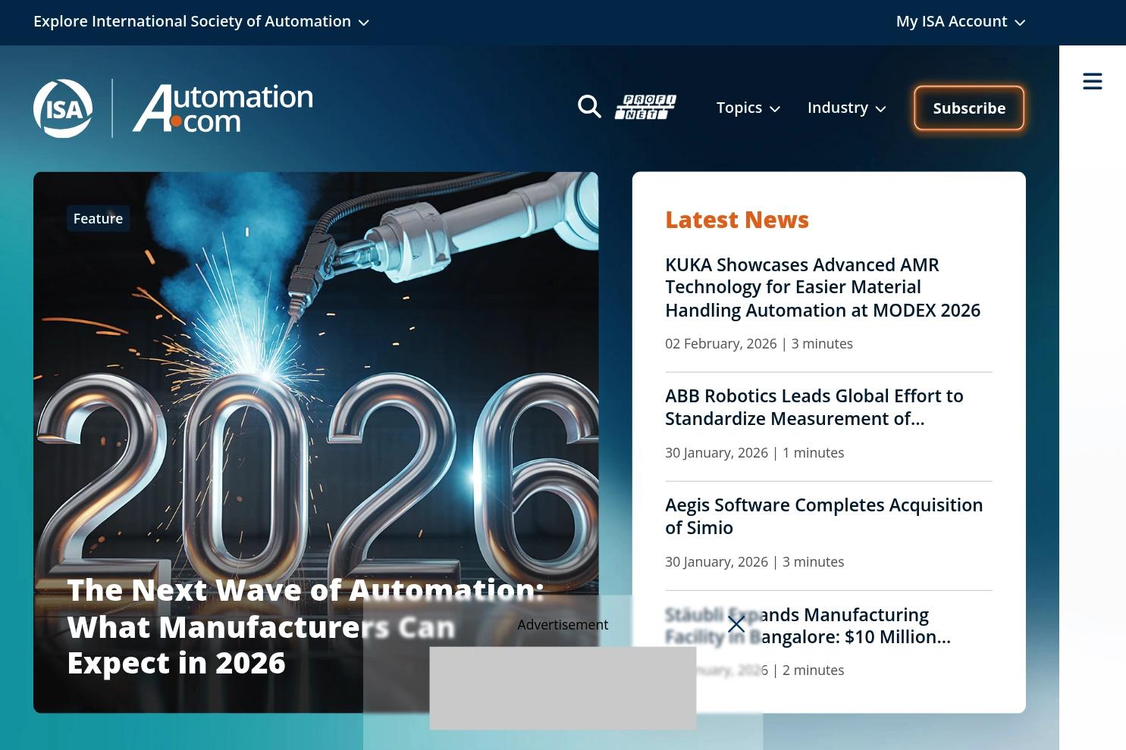Click the gray advertisement banner
The image size is (1126, 750).
pyautogui.click(x=563, y=688)
